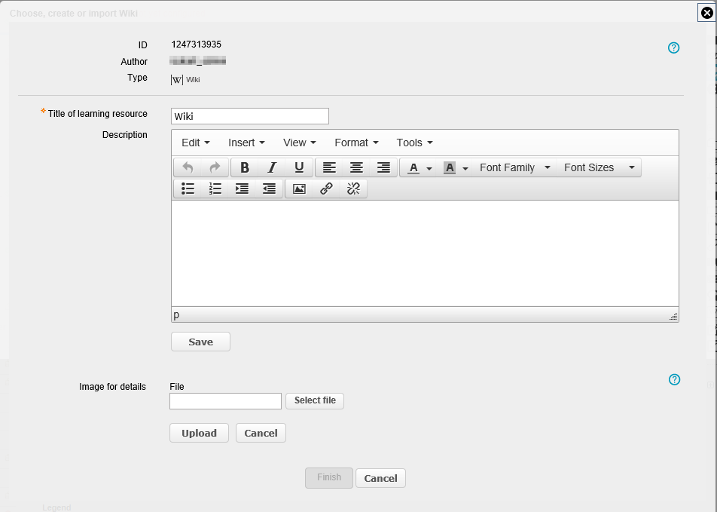Toggle bold formatting in the editor

point(245,167)
